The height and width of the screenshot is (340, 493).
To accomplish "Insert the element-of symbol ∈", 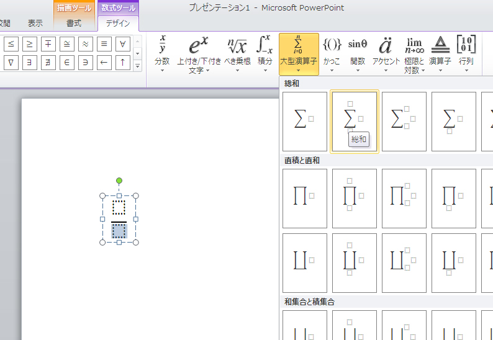I will coord(66,63).
